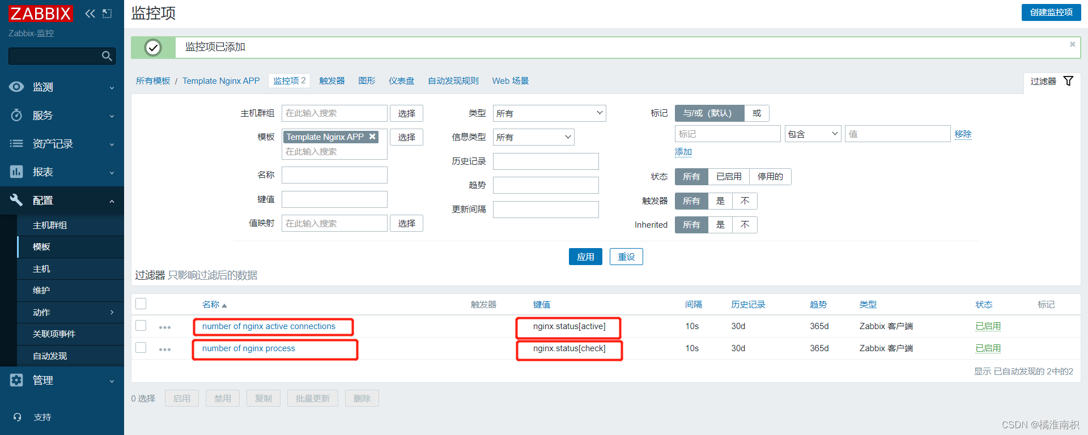Click the 配置 wrench icon
The image size is (1088, 435).
pyautogui.click(x=16, y=200)
